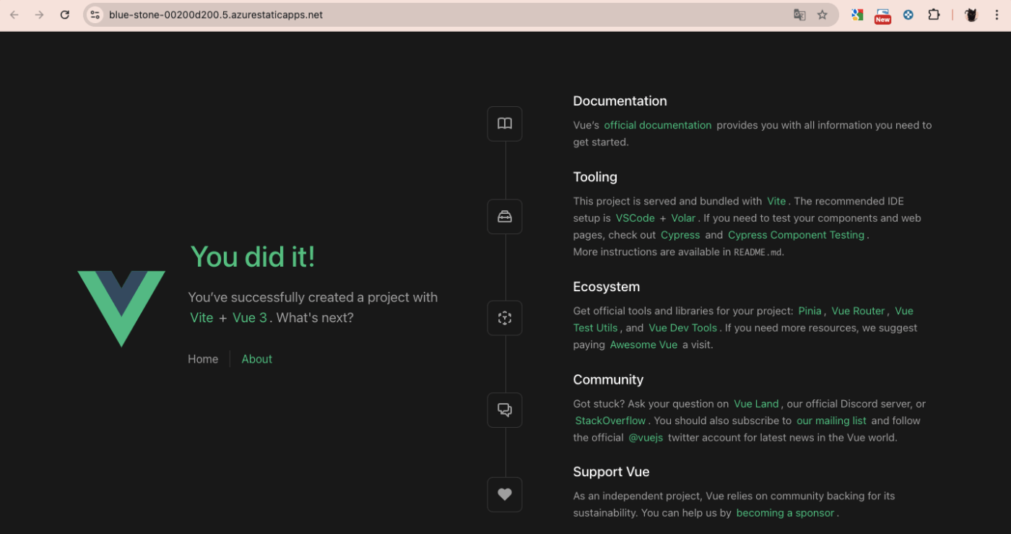Image resolution: width=1011 pixels, height=534 pixels.
Task: Open the StackOverflow link
Action: [610, 421]
